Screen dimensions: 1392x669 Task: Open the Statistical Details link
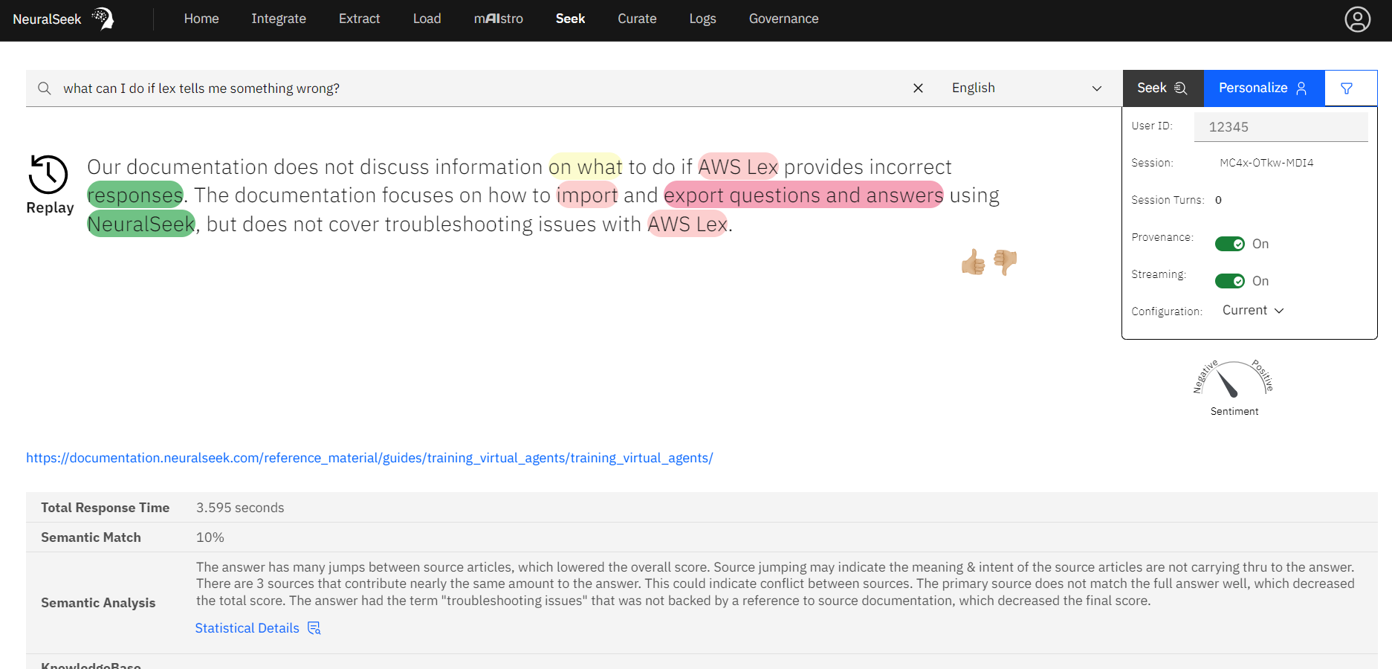pyautogui.click(x=258, y=628)
